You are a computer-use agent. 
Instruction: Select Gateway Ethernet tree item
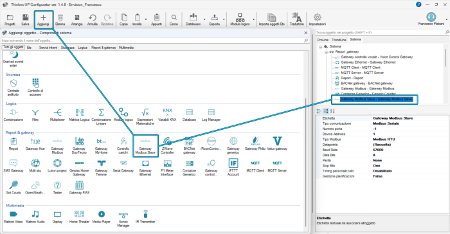(368, 62)
